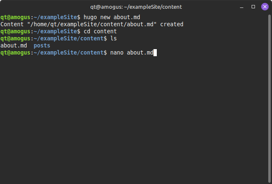Close the terminal window
This screenshot has height=184, width=272.
pyautogui.click(x=265, y=7)
